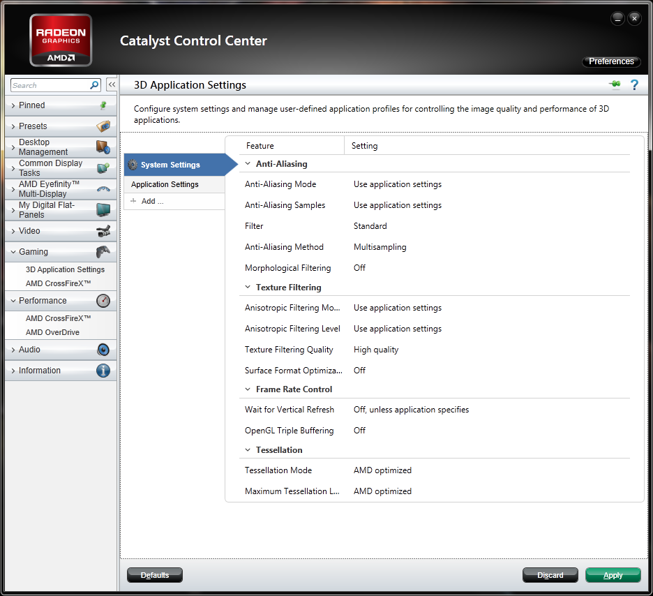The height and width of the screenshot is (596, 653).
Task: Click the Video camera icon
Action: tap(103, 231)
